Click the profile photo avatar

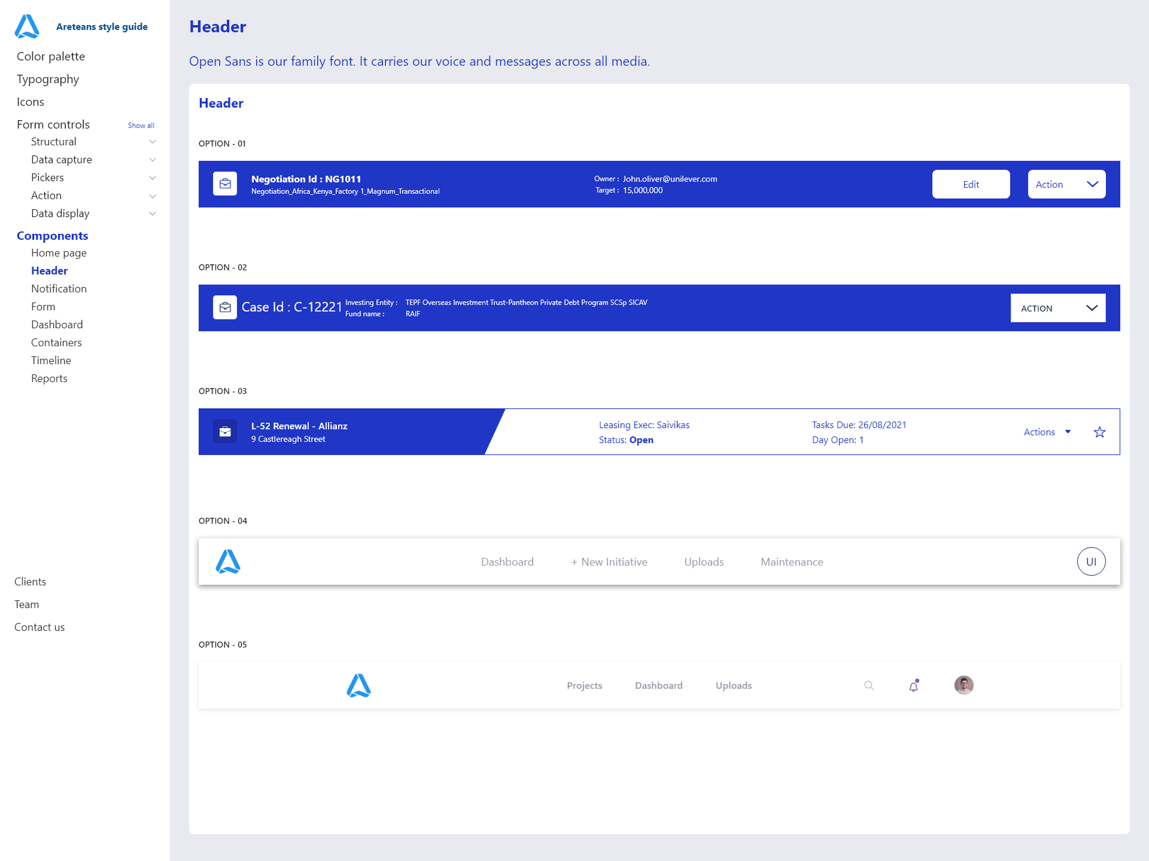[963, 685]
